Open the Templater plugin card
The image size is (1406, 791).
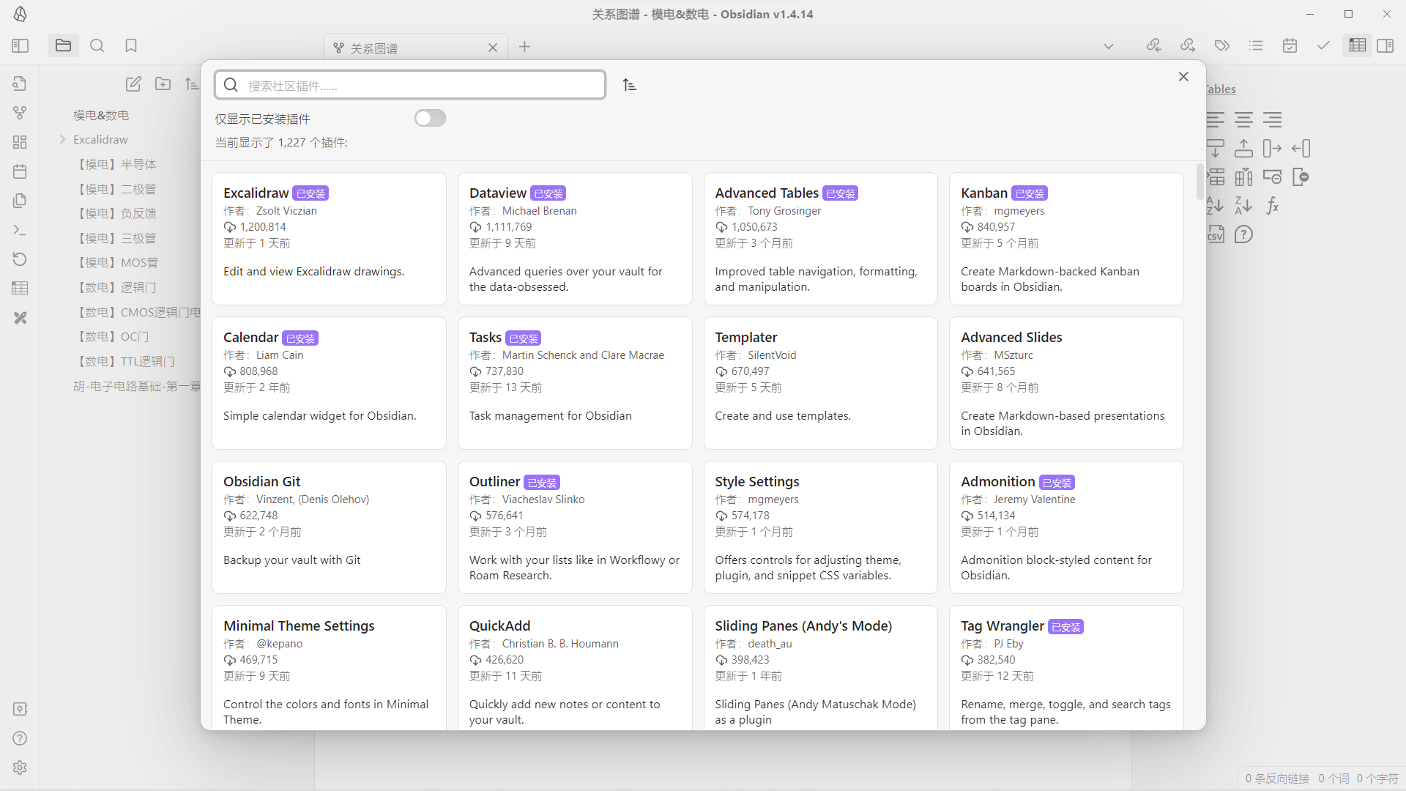click(821, 383)
